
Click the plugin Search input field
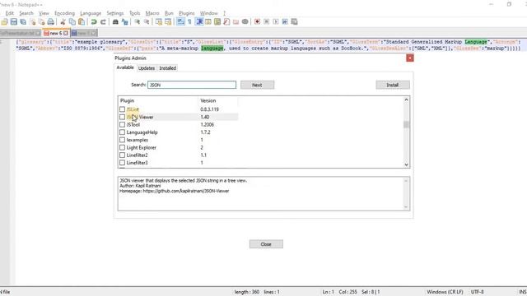192,85
